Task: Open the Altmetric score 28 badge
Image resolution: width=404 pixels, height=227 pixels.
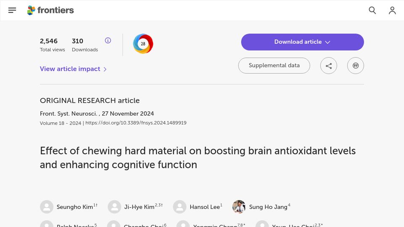Action: coord(143,44)
